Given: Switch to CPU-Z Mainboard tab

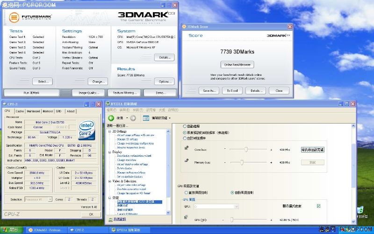Looking at the screenshot, I should pos(33,111).
